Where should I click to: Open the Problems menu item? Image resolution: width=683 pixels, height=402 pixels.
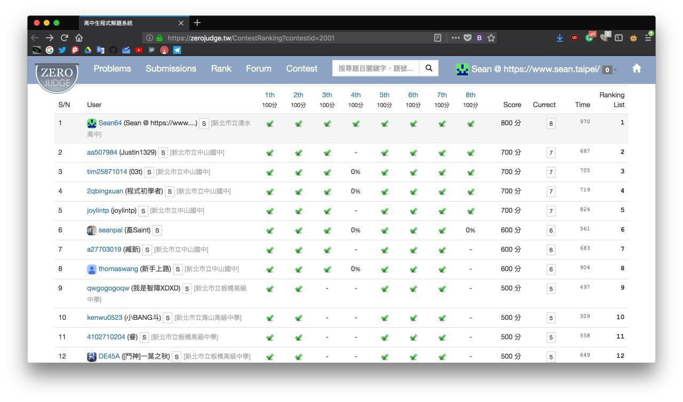pyautogui.click(x=112, y=69)
